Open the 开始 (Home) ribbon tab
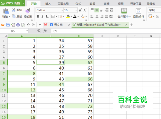This screenshot has height=119, width=161. point(34,4)
